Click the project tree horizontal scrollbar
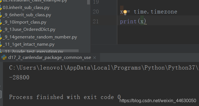The width and height of the screenshot is (199, 106). [x=39, y=51]
